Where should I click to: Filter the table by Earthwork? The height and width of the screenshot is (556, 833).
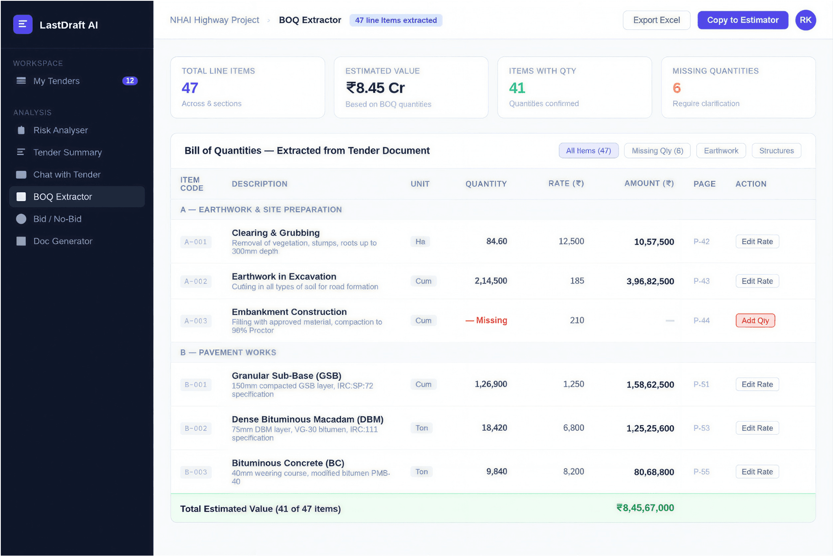720,151
